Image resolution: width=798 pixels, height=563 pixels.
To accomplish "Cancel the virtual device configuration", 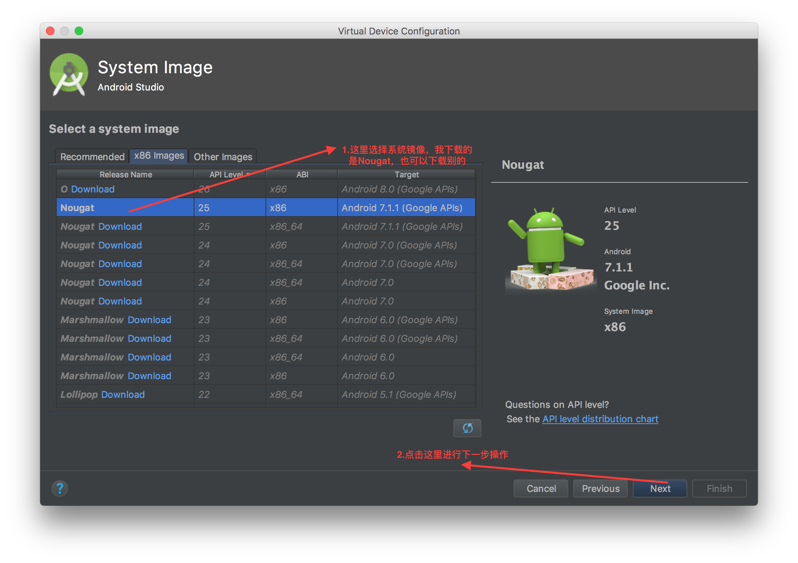I will pyautogui.click(x=541, y=488).
